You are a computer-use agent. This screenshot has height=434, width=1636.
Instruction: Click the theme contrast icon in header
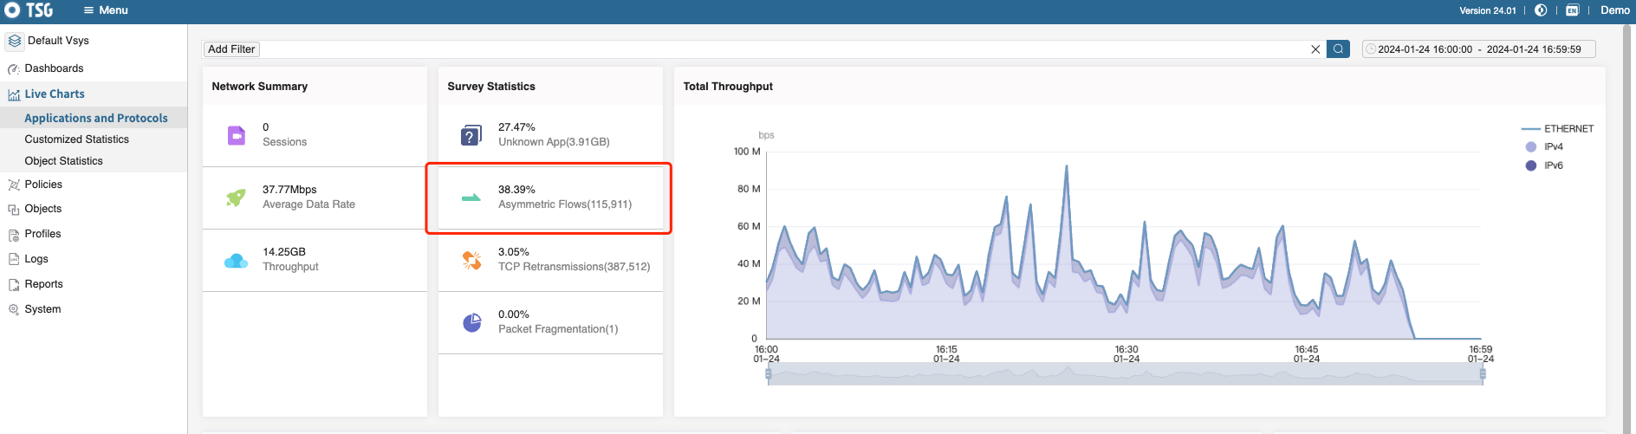[x=1541, y=10]
